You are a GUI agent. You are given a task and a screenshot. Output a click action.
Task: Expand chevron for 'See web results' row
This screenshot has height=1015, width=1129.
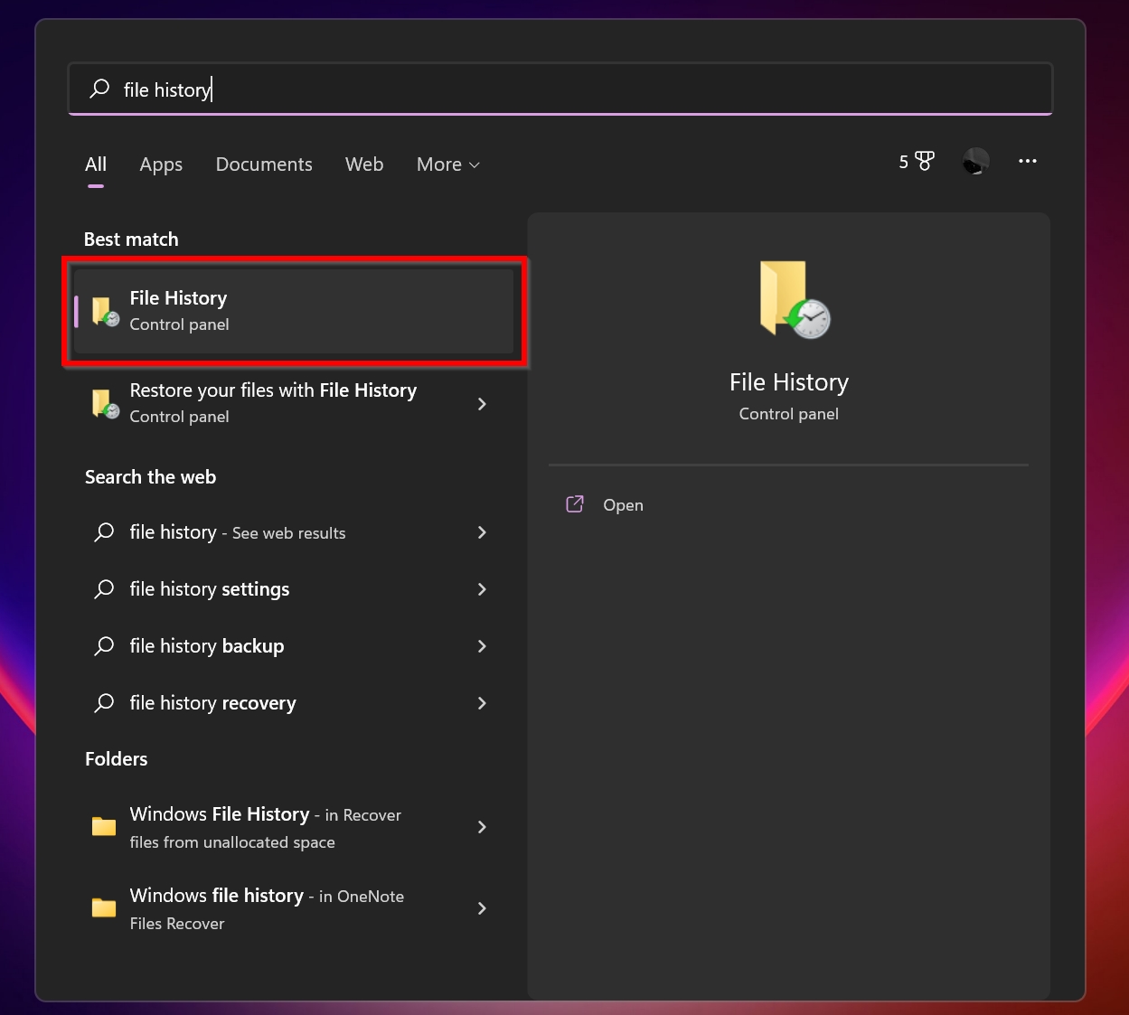click(482, 532)
